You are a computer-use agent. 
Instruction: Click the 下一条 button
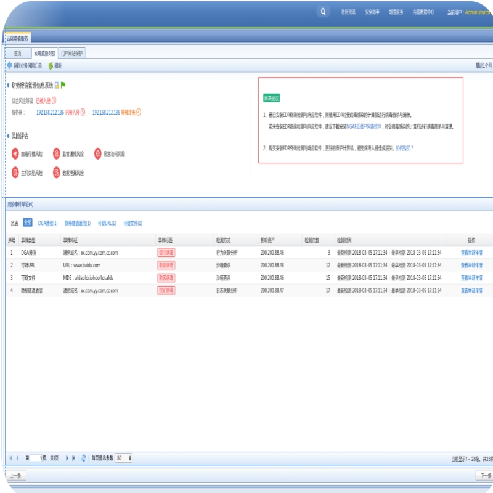(484, 475)
